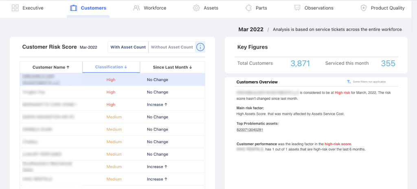Image resolution: width=417 pixels, height=189 pixels.
Task: Switch to the Product Quality tab
Action: tap(387, 8)
